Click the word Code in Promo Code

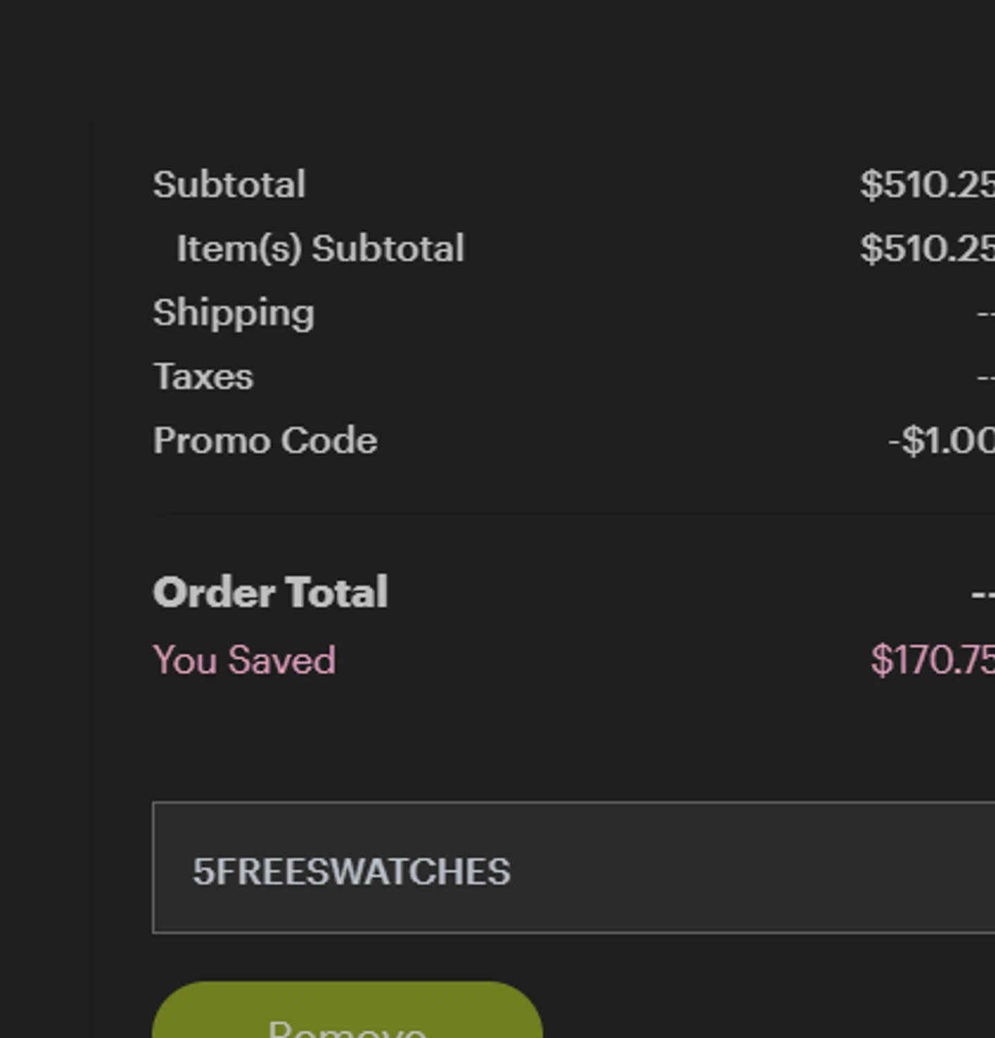click(329, 440)
